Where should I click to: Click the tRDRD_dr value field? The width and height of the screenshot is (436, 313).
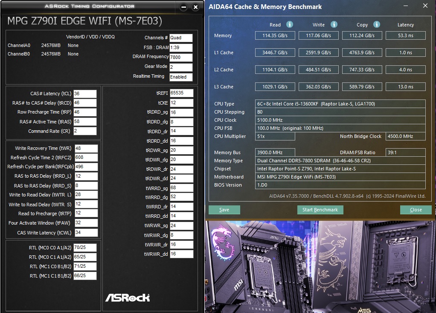coord(181,132)
